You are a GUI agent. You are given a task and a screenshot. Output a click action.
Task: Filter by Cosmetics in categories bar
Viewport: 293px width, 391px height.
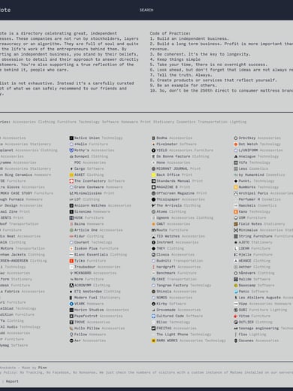point(186,122)
